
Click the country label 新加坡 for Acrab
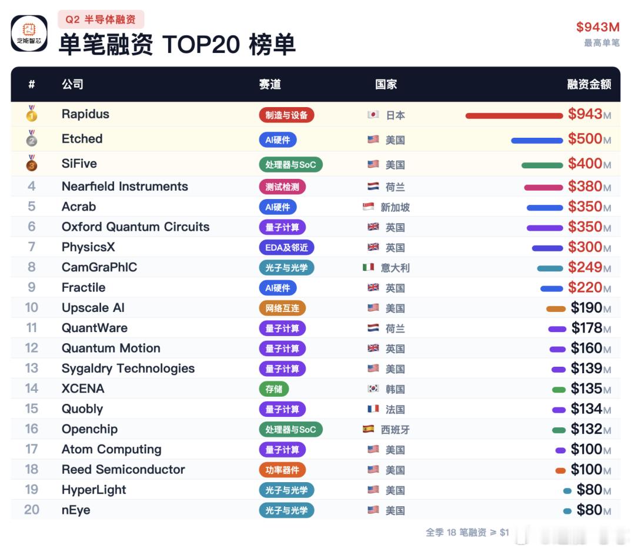click(x=395, y=207)
